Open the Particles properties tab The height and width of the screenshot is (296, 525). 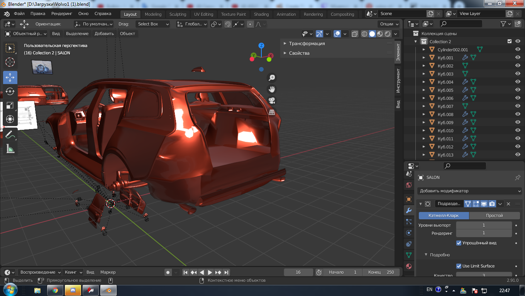click(x=409, y=222)
